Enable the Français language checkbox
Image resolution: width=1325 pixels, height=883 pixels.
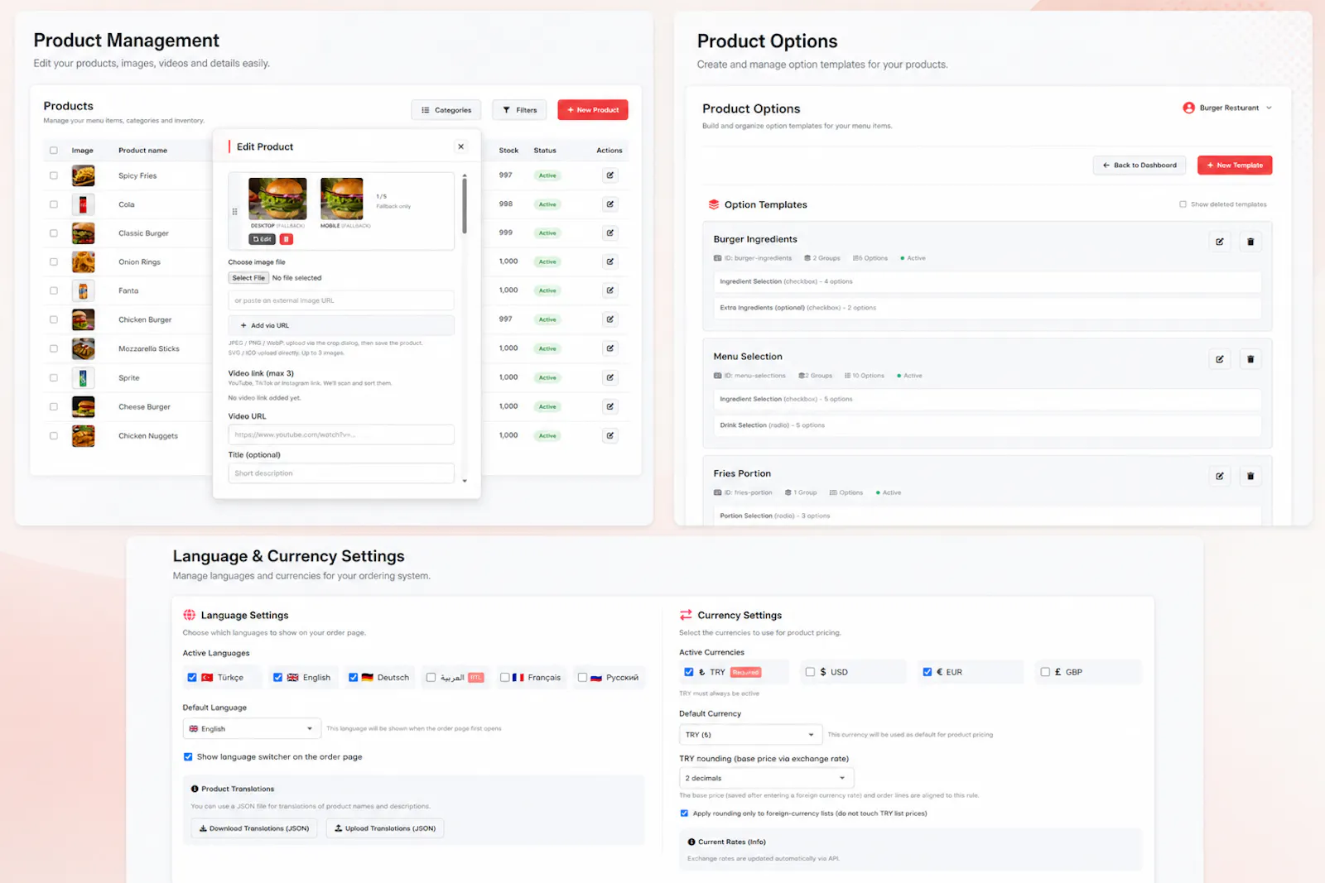(x=504, y=677)
